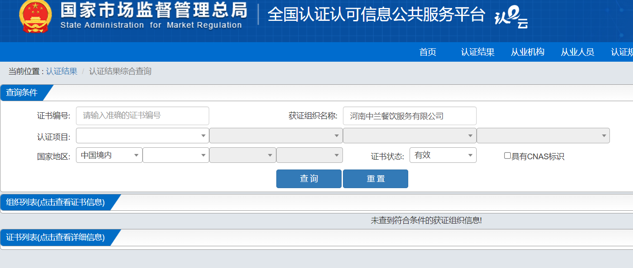Open the 中国境内 region dropdown
The width and height of the screenshot is (633, 268).
109,155
